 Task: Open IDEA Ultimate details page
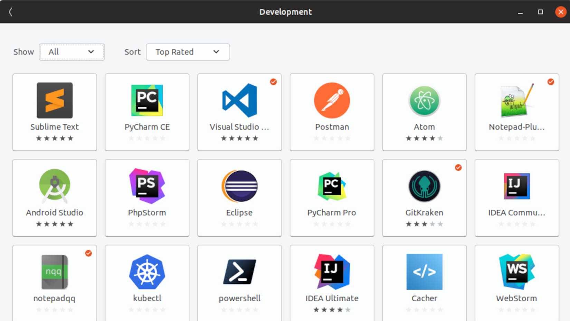pos(332,272)
